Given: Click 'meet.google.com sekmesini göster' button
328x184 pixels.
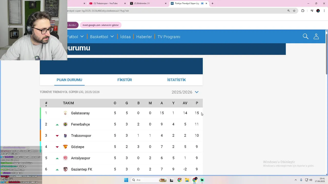Looking at the screenshot, I should [101, 25].
